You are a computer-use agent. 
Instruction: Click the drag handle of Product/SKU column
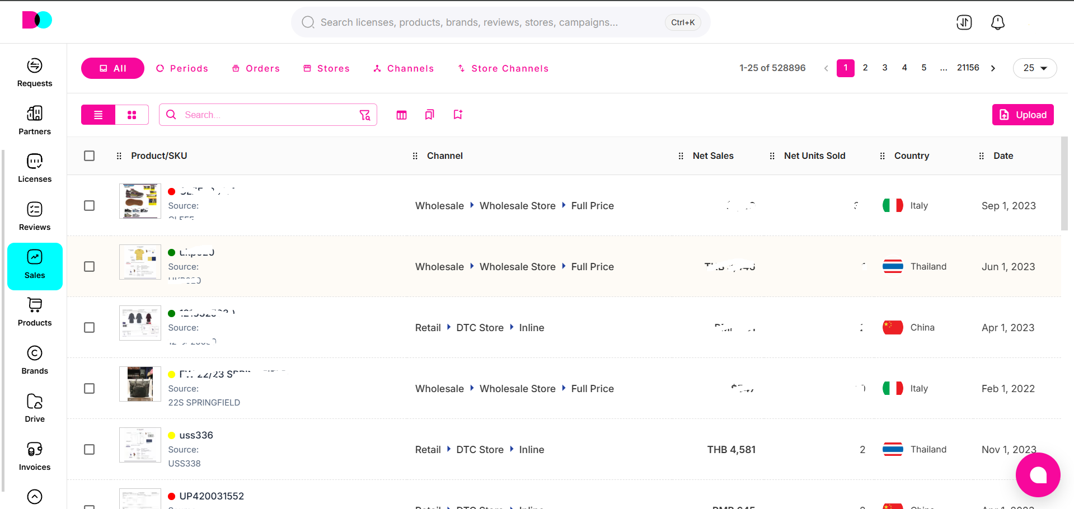(x=119, y=156)
